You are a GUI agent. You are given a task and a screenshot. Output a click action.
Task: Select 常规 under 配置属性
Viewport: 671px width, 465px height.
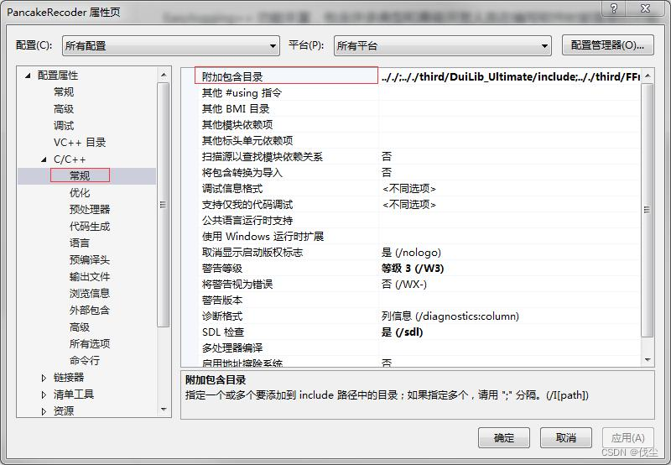(64, 92)
